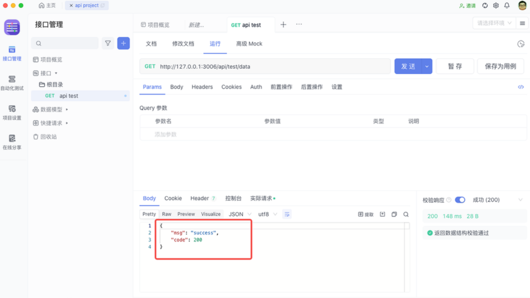This screenshot has width=530, height=298.
Task: Open the 实际请求 tab
Action: 263,199
